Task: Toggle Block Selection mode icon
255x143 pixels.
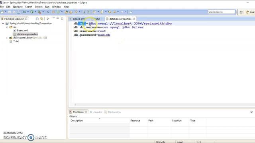Action: [x=89, y=12]
